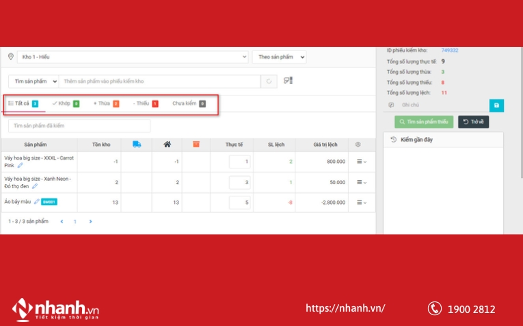Click the barcode scanner icon
This screenshot has width=523, height=326.
tap(288, 81)
